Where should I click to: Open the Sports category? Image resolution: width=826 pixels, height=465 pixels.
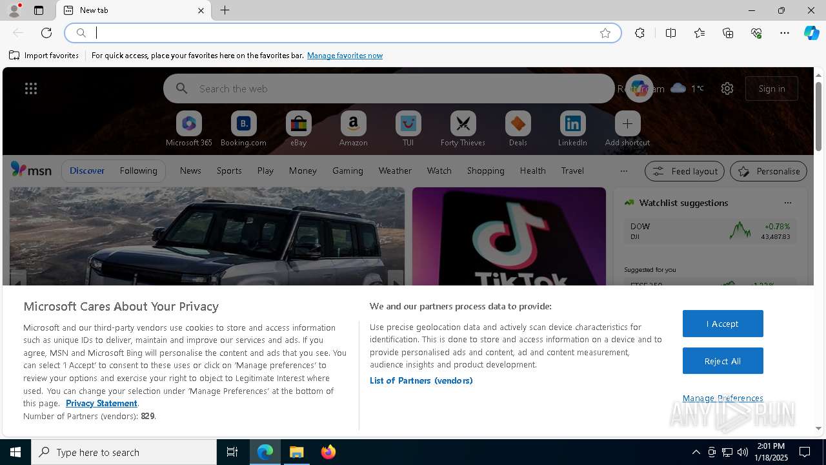pos(229,170)
